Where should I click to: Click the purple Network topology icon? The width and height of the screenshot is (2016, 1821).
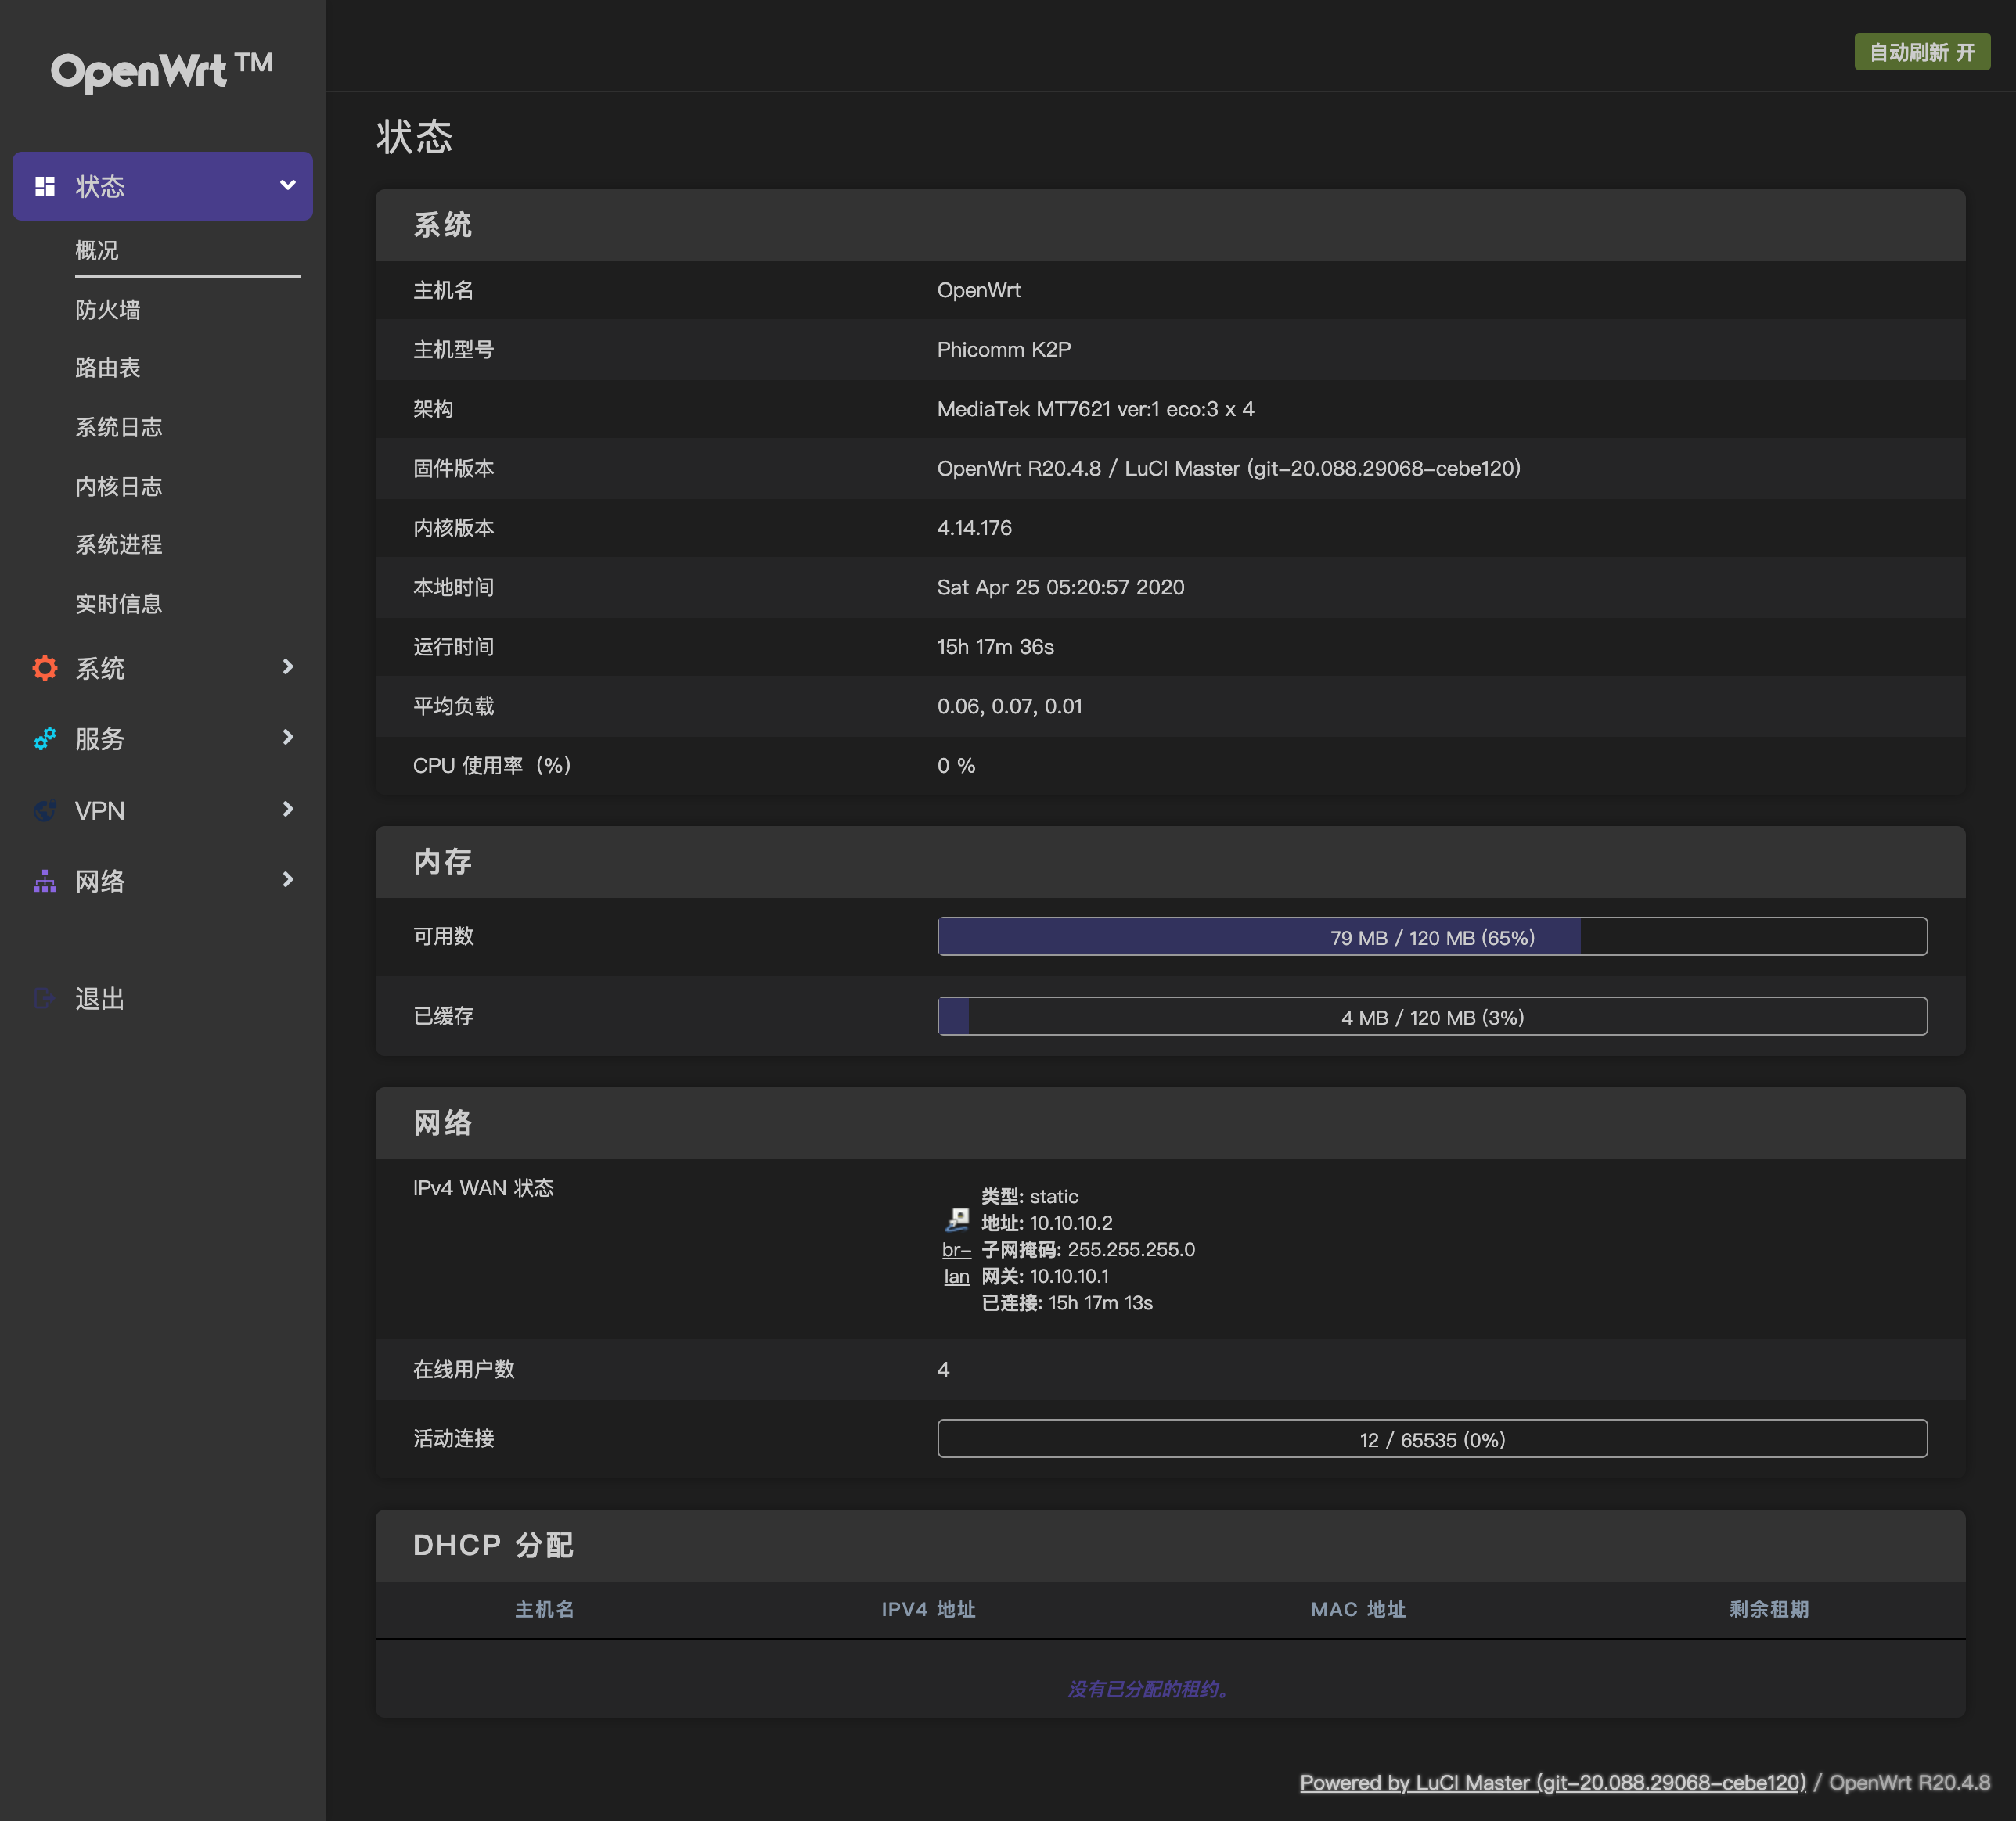coord(45,881)
